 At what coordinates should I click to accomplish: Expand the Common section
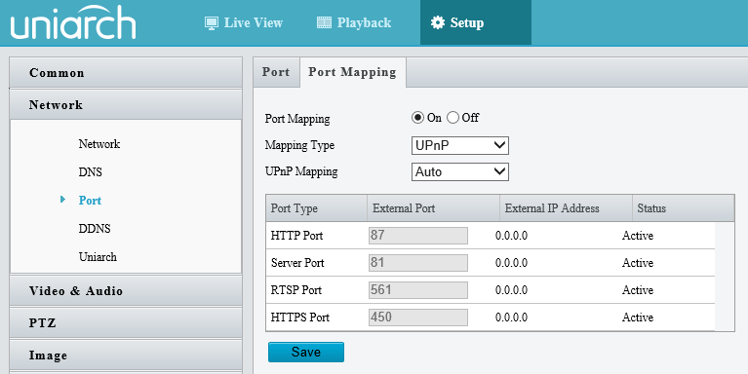[126, 72]
